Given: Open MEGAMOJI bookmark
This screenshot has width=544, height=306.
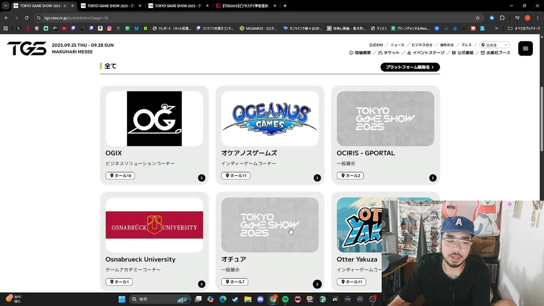Looking at the screenshot, I should [x=258, y=28].
